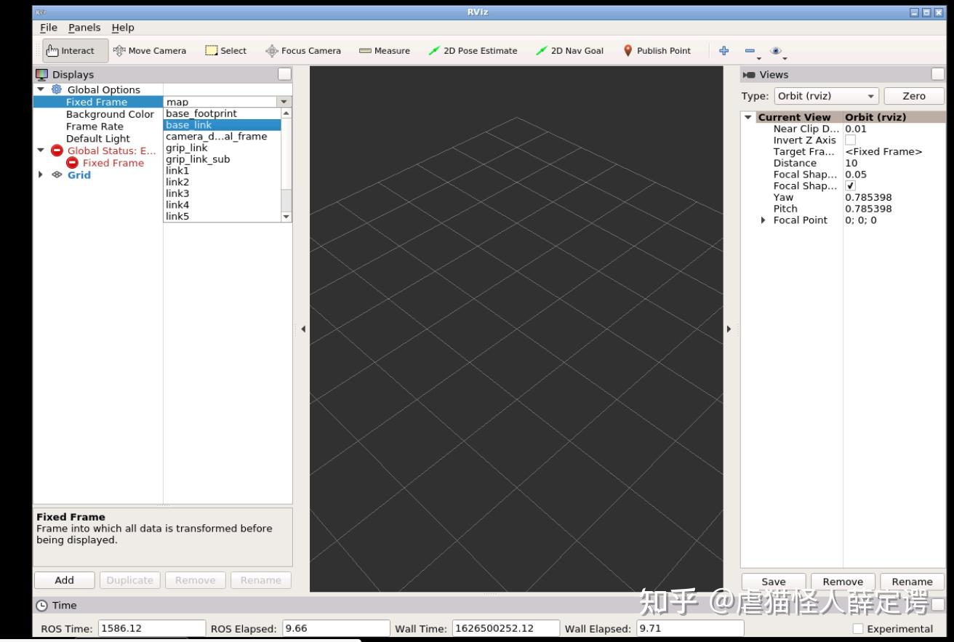Click the minus remove-tool icon
This screenshot has height=642, width=954.
pyautogui.click(x=750, y=51)
